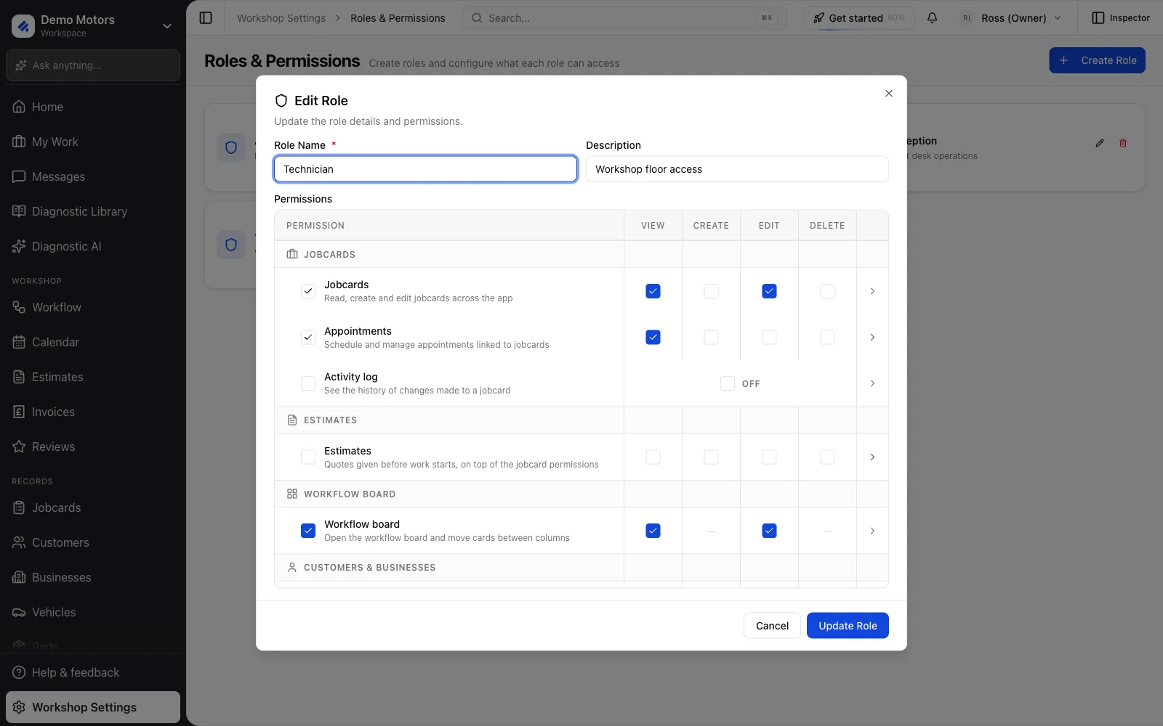Open Calendar in sidebar

pyautogui.click(x=93, y=342)
